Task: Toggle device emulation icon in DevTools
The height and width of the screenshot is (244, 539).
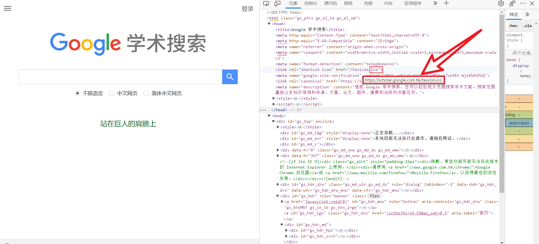Action: click(x=277, y=3)
